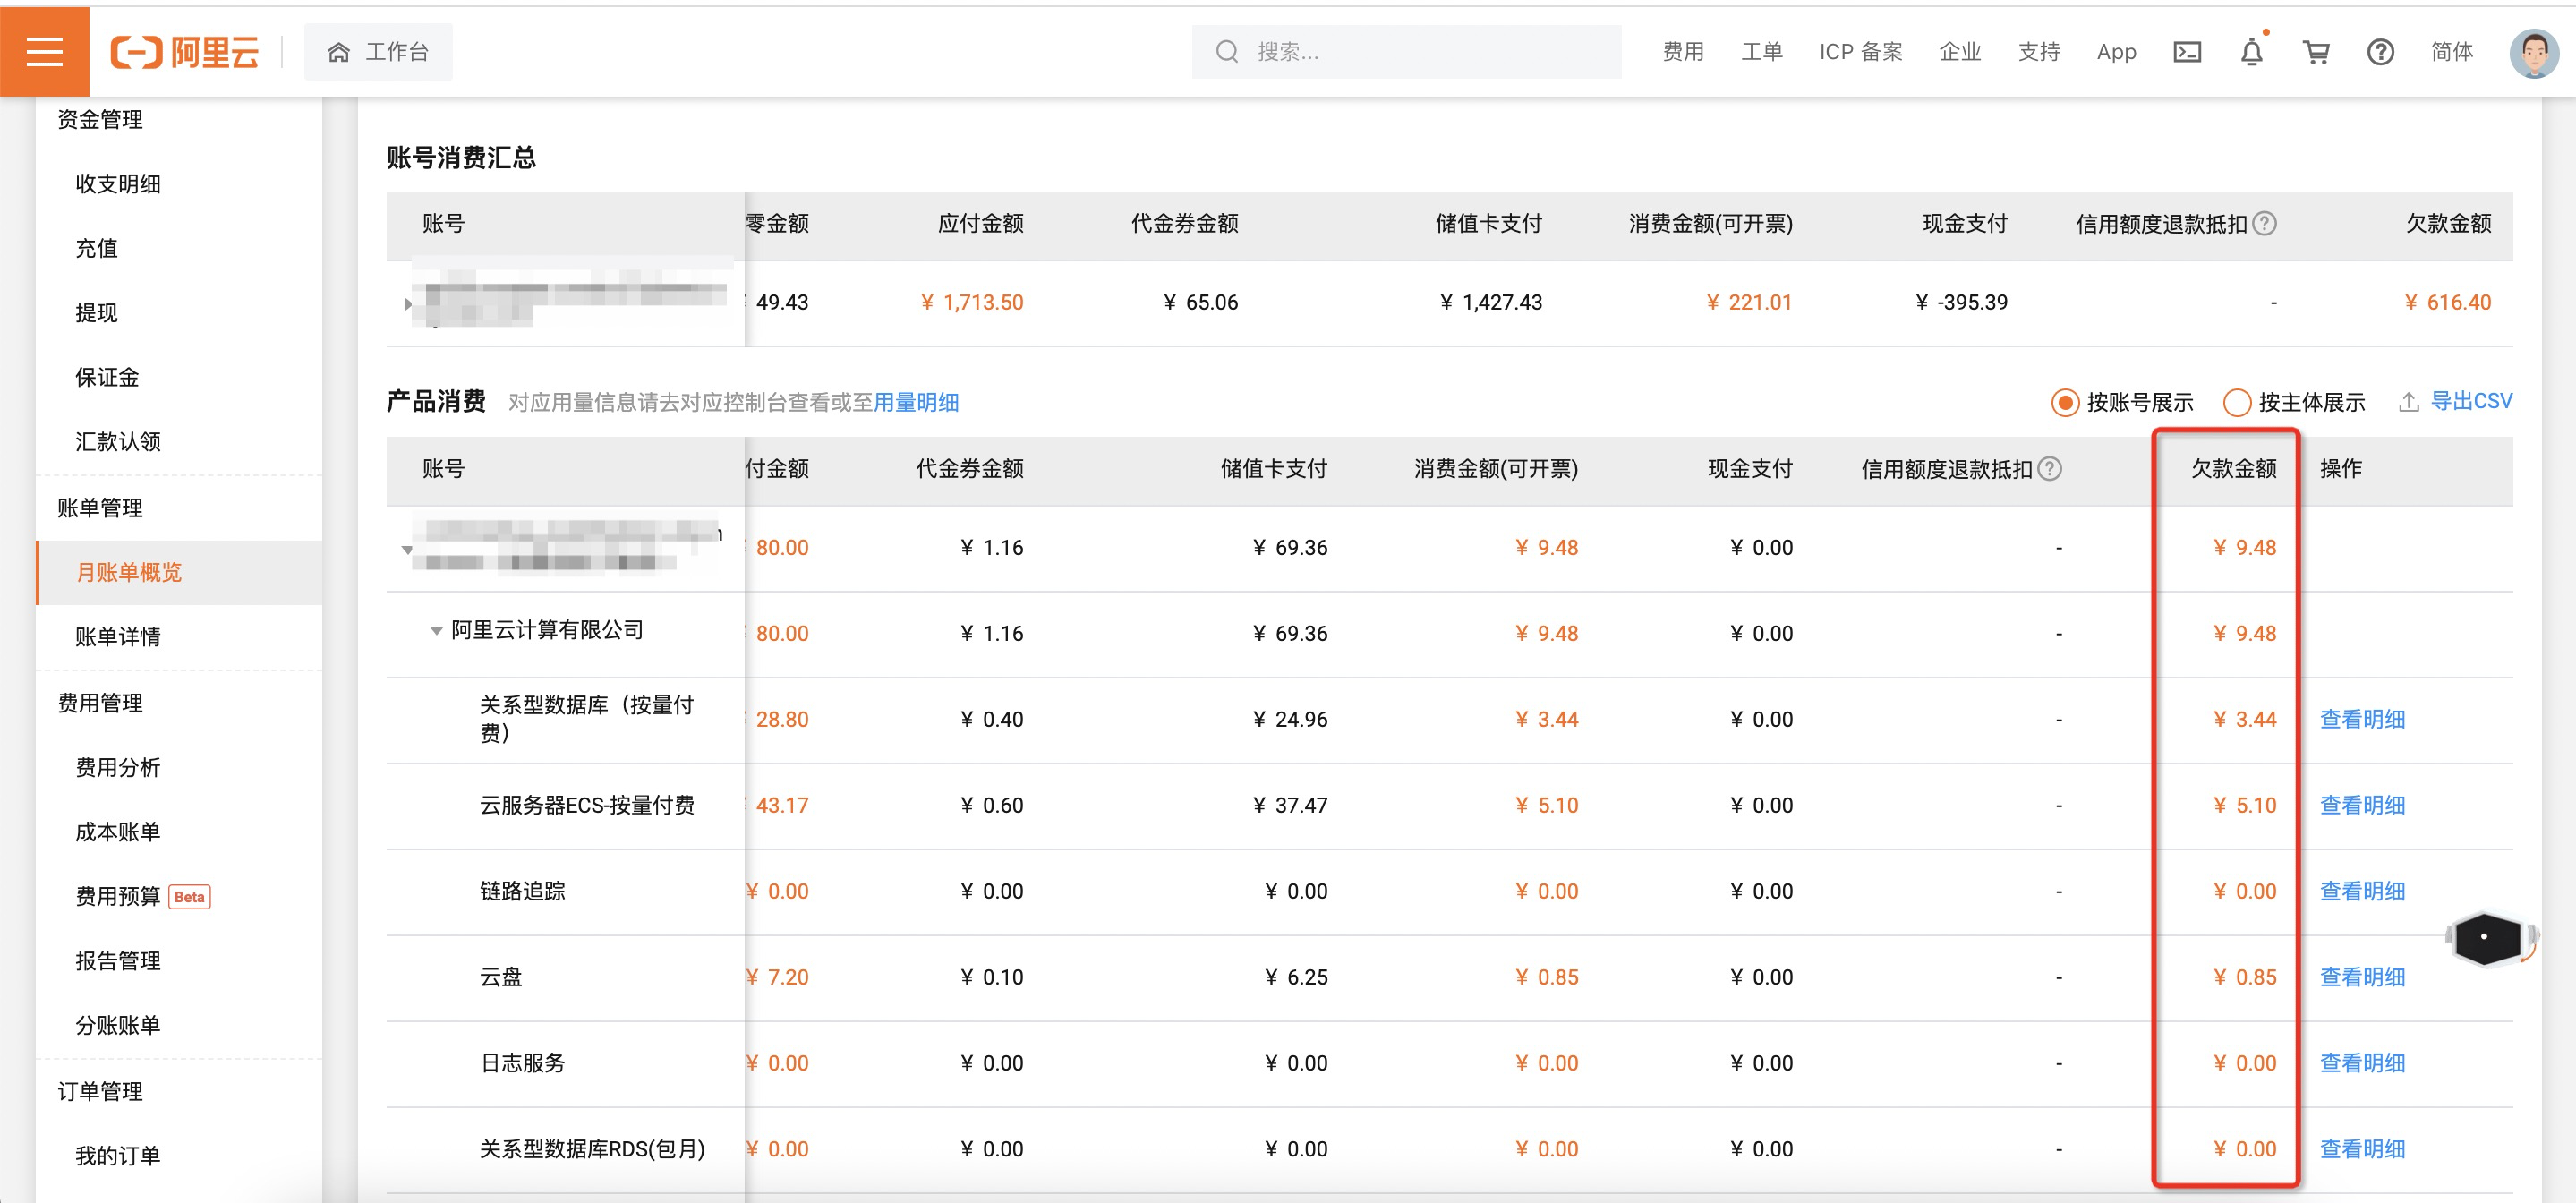Open the notification bell
The width and height of the screenshot is (2576, 1203).
tap(2251, 52)
